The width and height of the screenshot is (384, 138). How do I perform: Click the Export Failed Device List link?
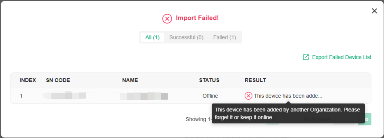[x=341, y=57]
